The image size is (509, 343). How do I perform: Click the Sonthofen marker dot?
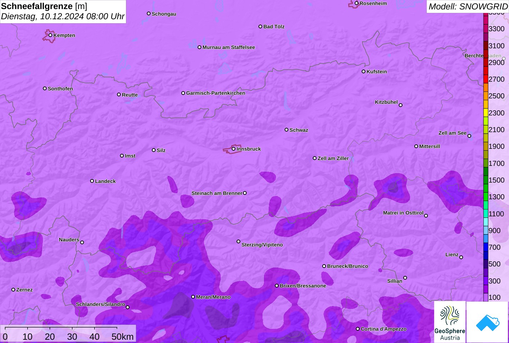point(45,89)
